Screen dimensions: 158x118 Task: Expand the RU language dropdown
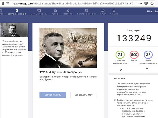[x=149, y=12]
